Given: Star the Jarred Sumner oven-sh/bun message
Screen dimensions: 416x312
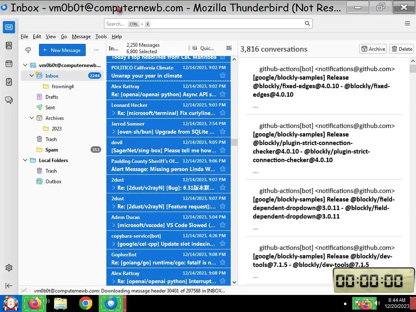Looking at the screenshot, I should point(223,132).
